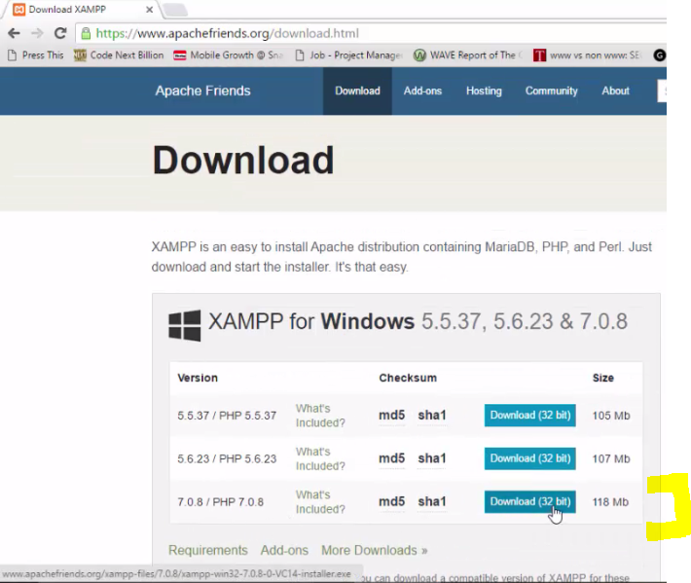Click the 118 Mb size value

tap(610, 502)
